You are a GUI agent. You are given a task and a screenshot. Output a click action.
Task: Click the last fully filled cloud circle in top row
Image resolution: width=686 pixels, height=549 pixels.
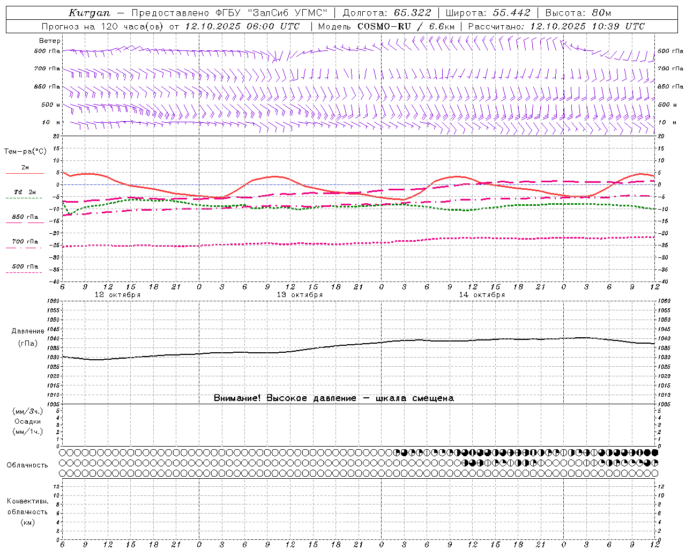[x=654, y=452]
